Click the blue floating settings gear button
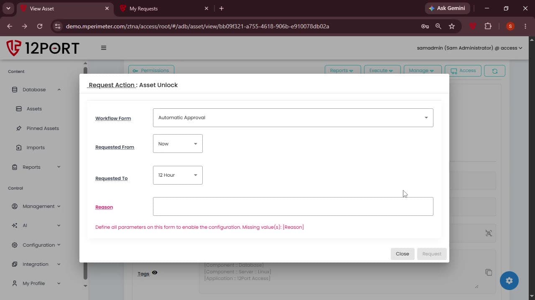The image size is (535, 300). click(509, 281)
